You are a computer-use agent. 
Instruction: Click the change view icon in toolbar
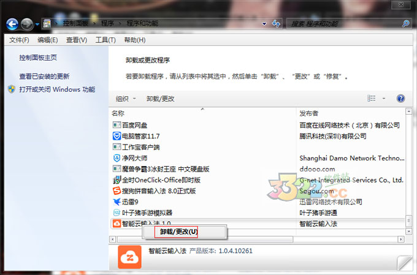[x=372, y=99]
